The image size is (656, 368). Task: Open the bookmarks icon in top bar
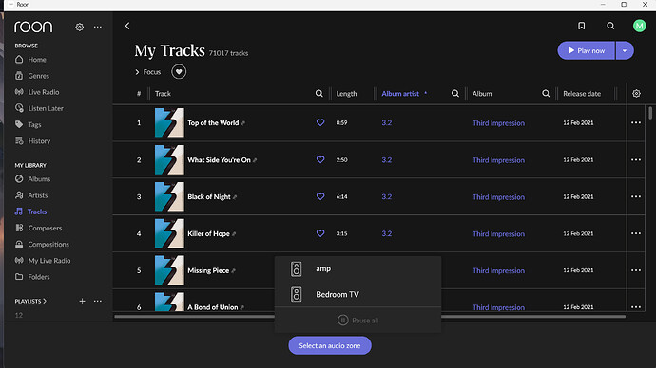(x=581, y=26)
